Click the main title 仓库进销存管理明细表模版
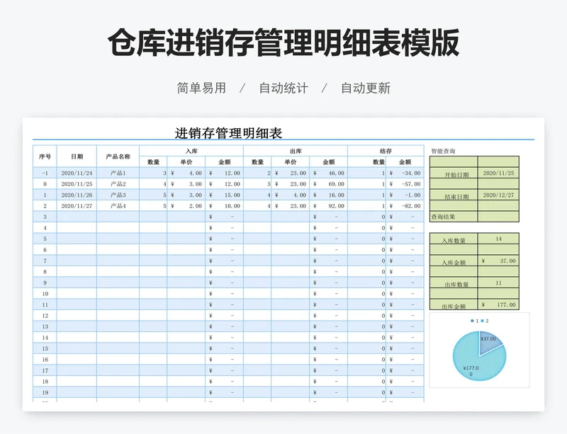Viewport: 567px width, 434px height. point(283,42)
